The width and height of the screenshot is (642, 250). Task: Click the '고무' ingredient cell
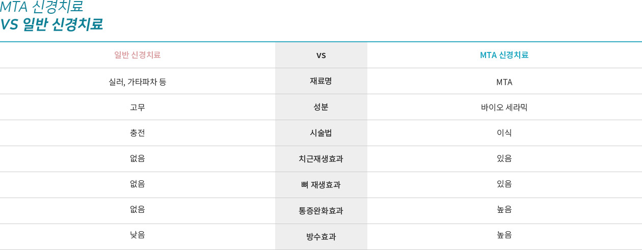click(138, 107)
